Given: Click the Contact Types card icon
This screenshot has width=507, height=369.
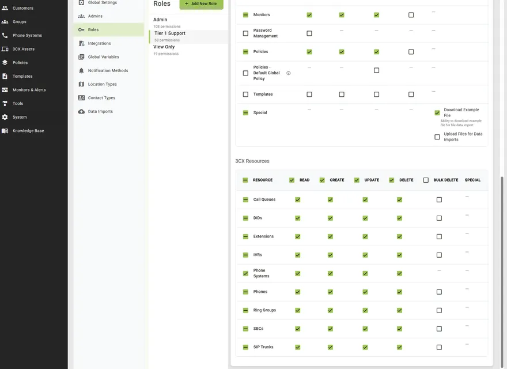Looking at the screenshot, I should click(x=81, y=97).
